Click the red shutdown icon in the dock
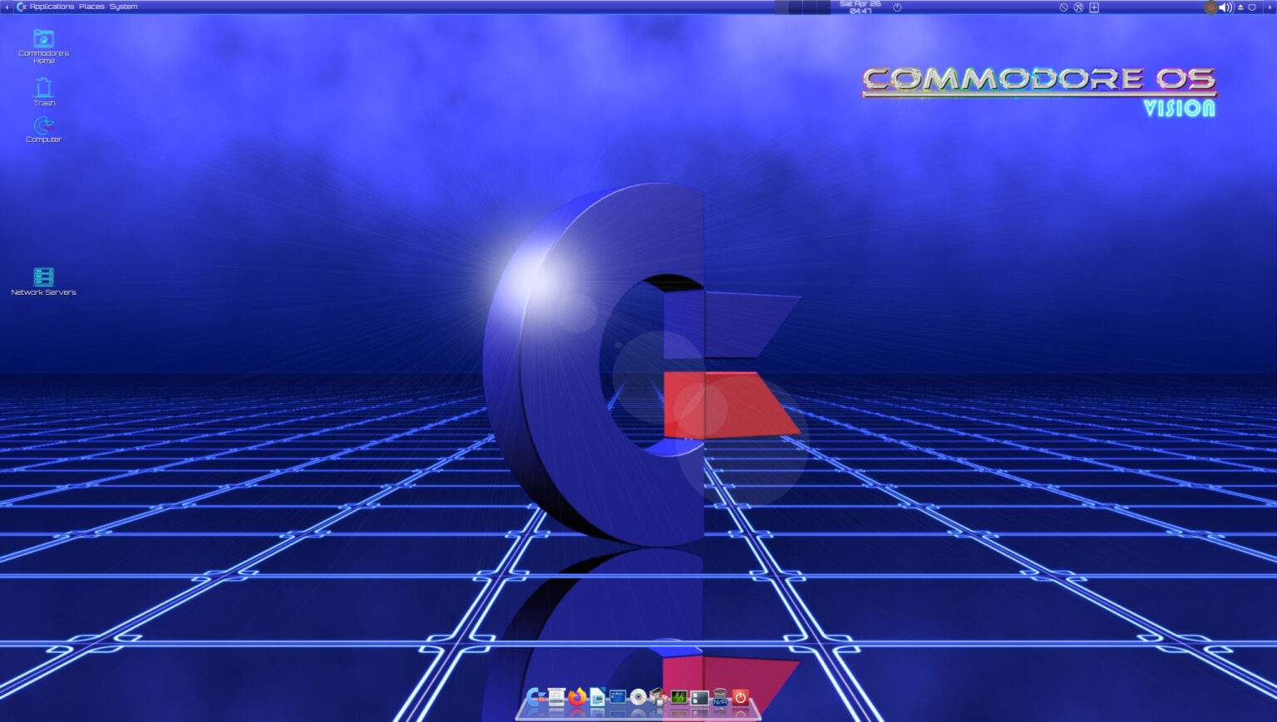This screenshot has width=1277, height=722. (738, 698)
